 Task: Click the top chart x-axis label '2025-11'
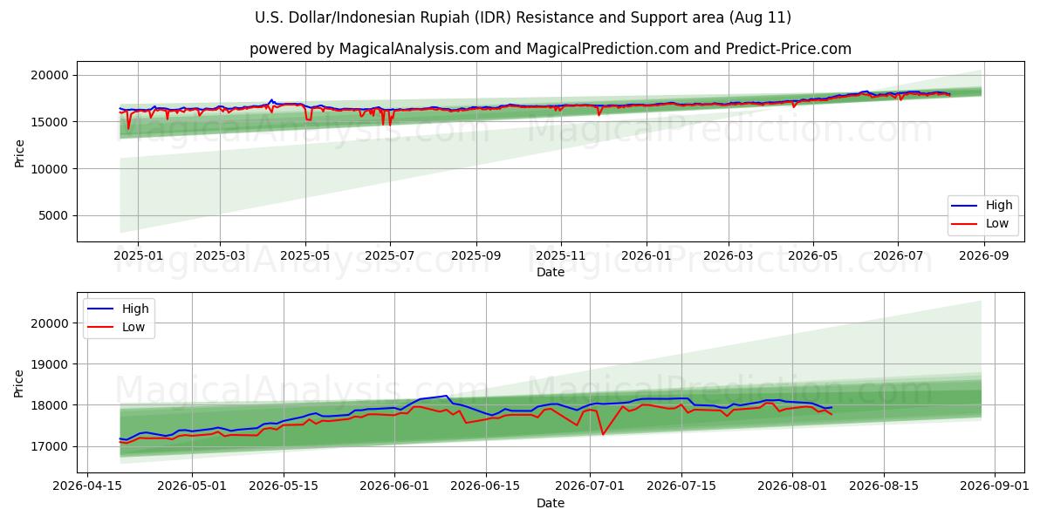click(561, 255)
